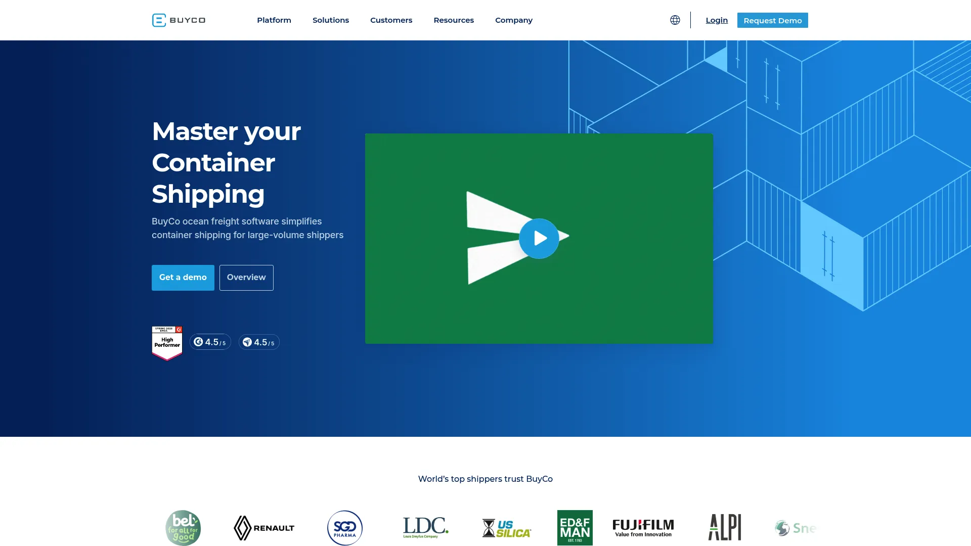Click the LDC customer logo
The height and width of the screenshot is (546, 971).
(426, 528)
